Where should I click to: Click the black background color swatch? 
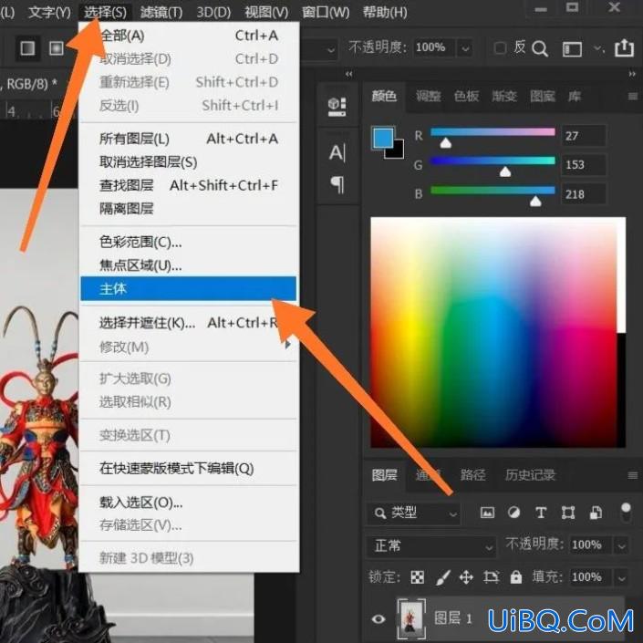coord(398,152)
